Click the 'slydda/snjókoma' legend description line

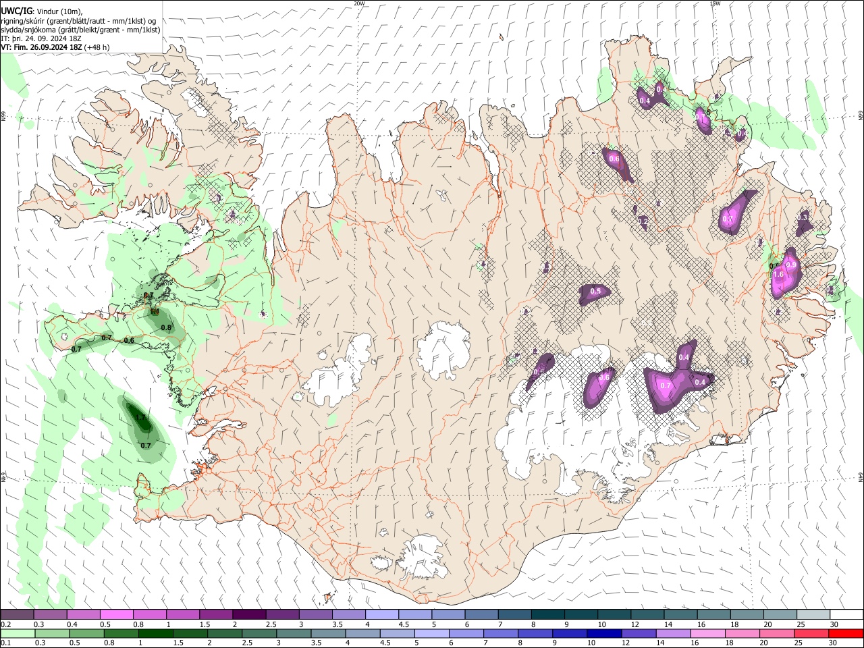pos(80,30)
